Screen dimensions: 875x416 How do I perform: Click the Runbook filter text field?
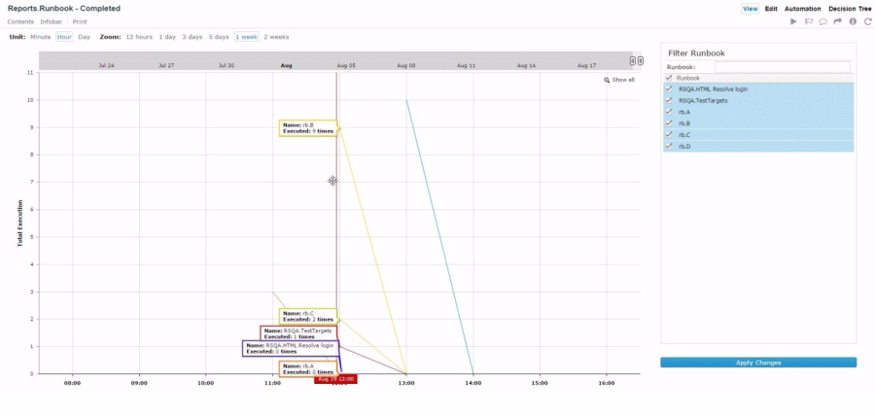pos(782,67)
